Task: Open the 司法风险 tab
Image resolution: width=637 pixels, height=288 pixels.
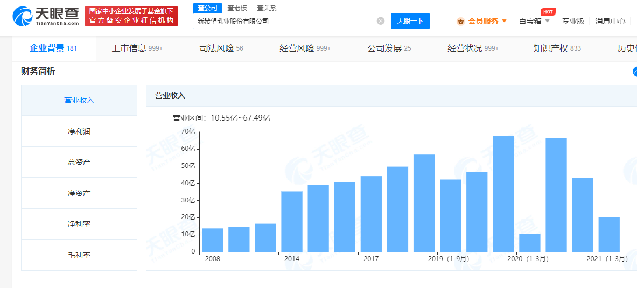Action: (x=221, y=48)
